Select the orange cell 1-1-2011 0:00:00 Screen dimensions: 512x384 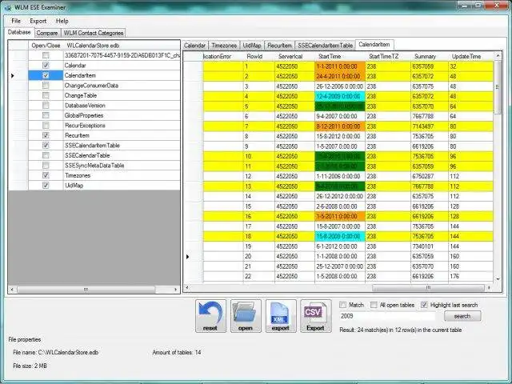click(x=340, y=66)
